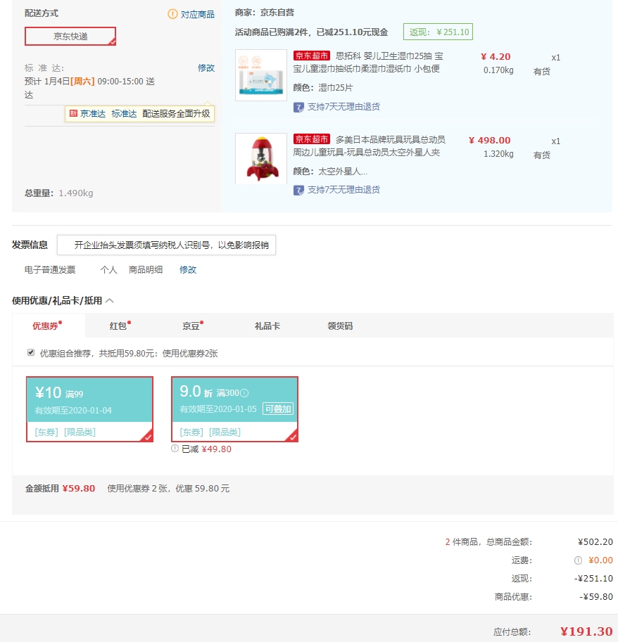Click 京东超市 badge on the toy item

click(311, 139)
